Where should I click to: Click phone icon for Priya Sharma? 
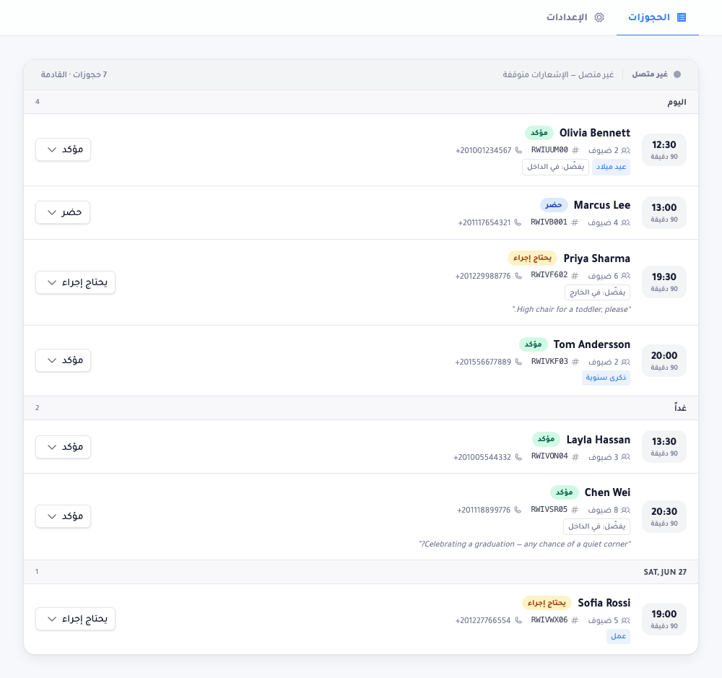point(518,276)
